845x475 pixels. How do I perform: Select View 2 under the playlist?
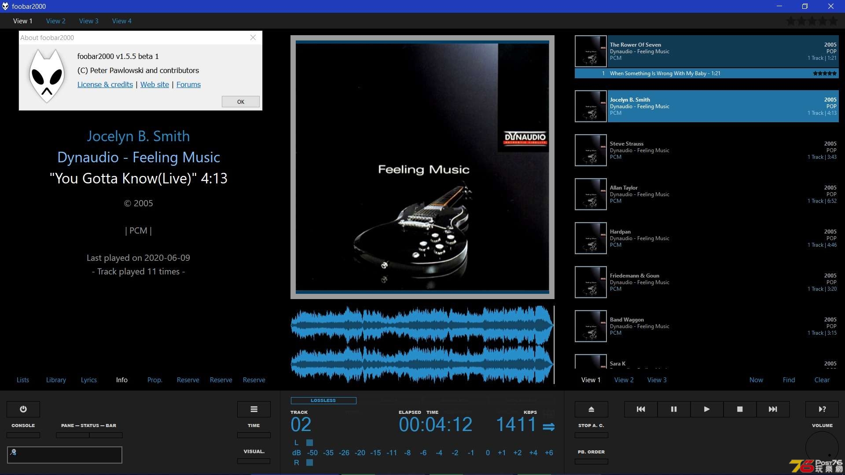pos(624,380)
